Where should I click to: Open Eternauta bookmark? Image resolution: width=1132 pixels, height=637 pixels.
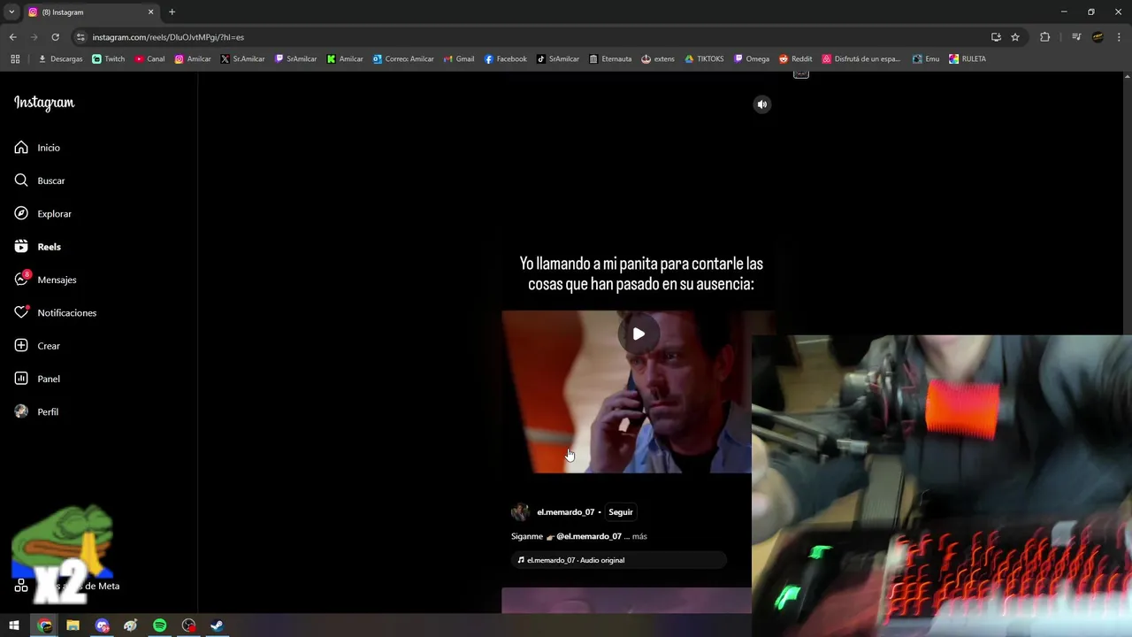click(610, 59)
